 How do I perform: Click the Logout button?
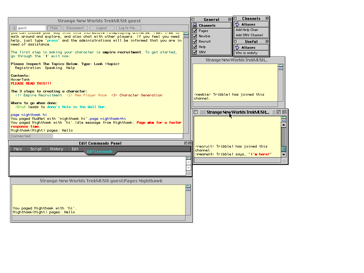click(x=102, y=28)
